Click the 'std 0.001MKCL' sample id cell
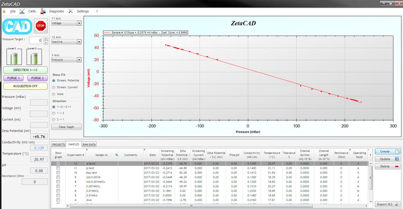 point(102,182)
